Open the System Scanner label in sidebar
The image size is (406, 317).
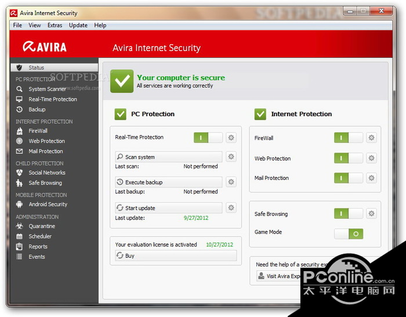[47, 89]
